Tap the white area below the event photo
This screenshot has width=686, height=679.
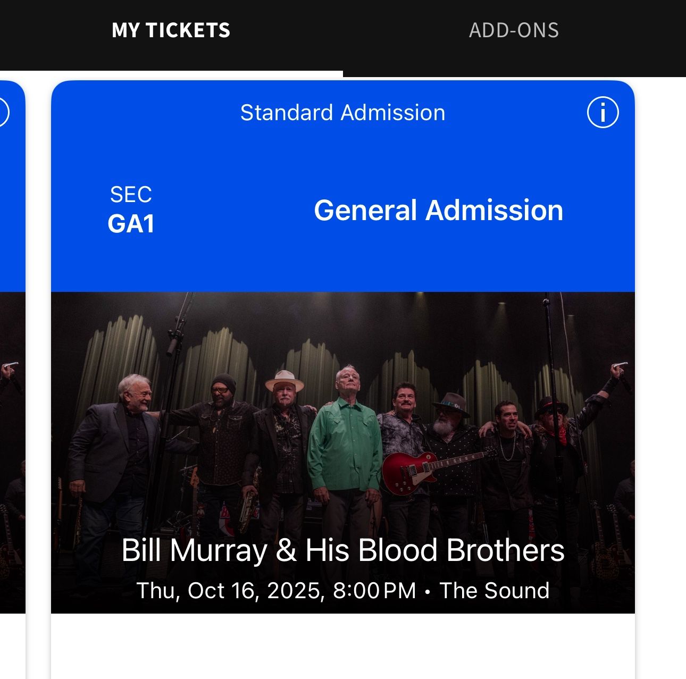click(x=342, y=646)
